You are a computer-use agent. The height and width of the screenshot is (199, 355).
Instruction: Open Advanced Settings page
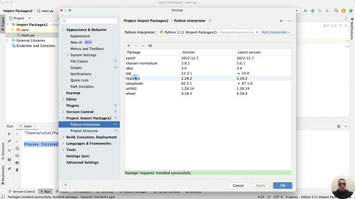tap(82, 162)
